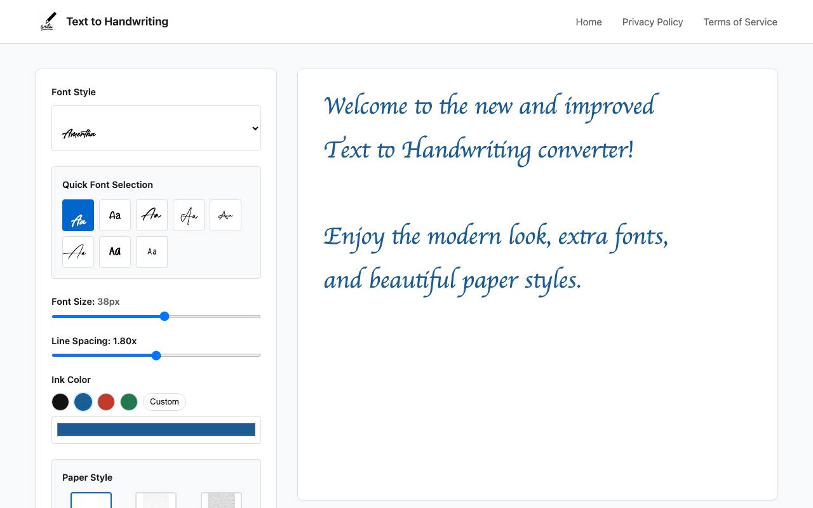
Task: Select the sixth quick font underlined script sample
Action: coord(78,252)
